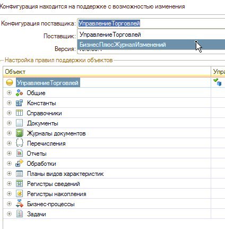This screenshot has height=229, width=225.
Task: Click the Регистры накопления coins icon
Action: coord(19,193)
